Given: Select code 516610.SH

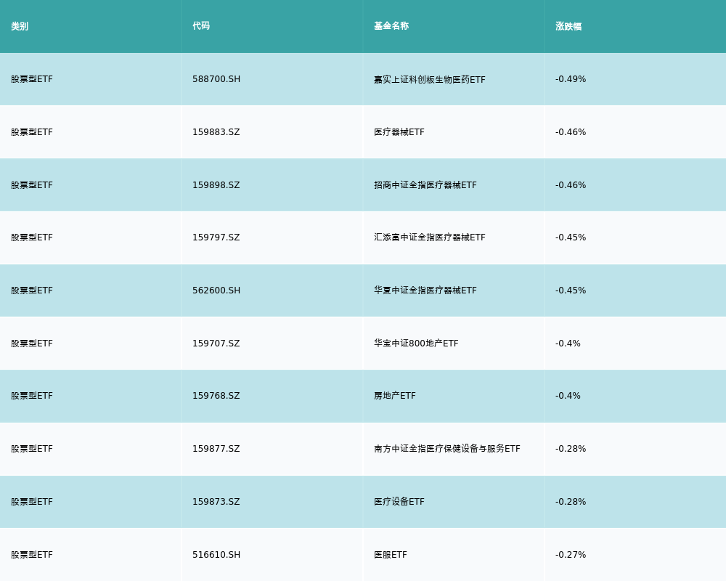Looking at the screenshot, I should pyautogui.click(x=216, y=555).
